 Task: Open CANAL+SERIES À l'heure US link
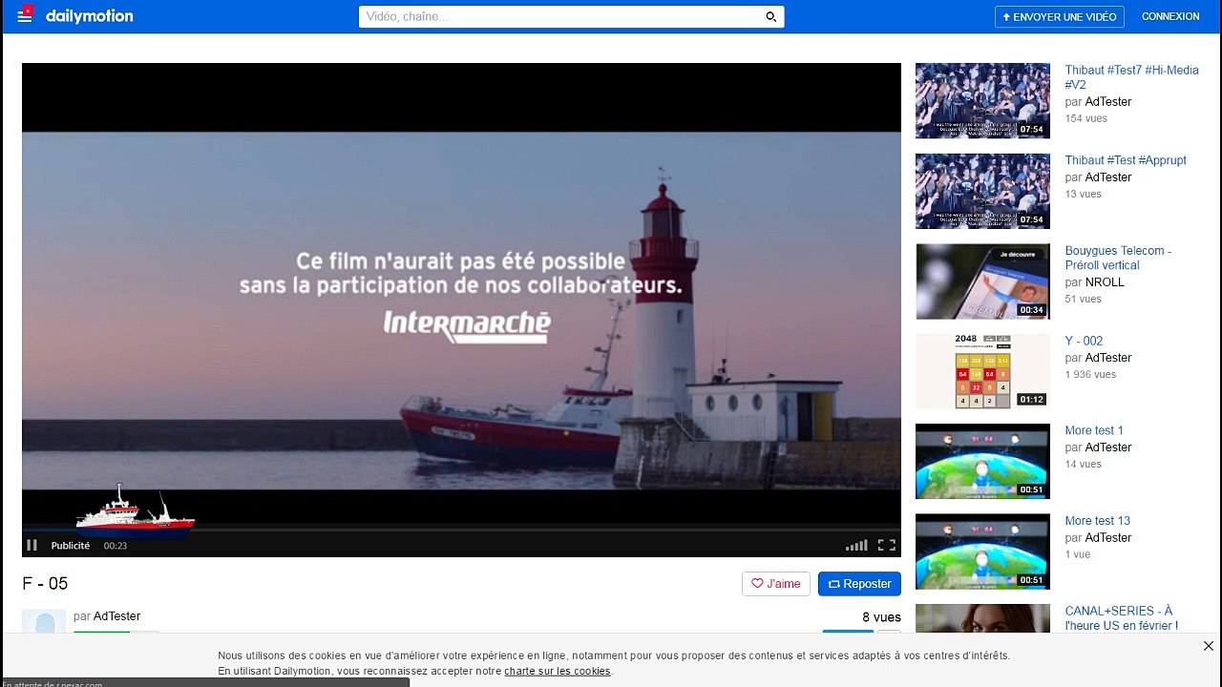point(1122,618)
